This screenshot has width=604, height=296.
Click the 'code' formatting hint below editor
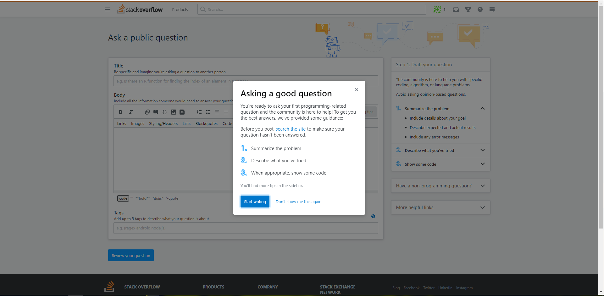point(123,198)
